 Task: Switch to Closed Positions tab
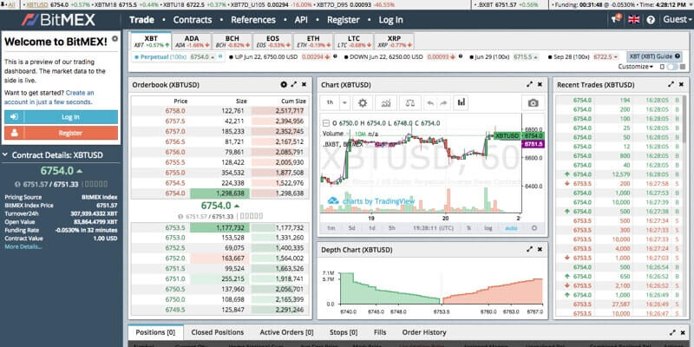(218, 332)
